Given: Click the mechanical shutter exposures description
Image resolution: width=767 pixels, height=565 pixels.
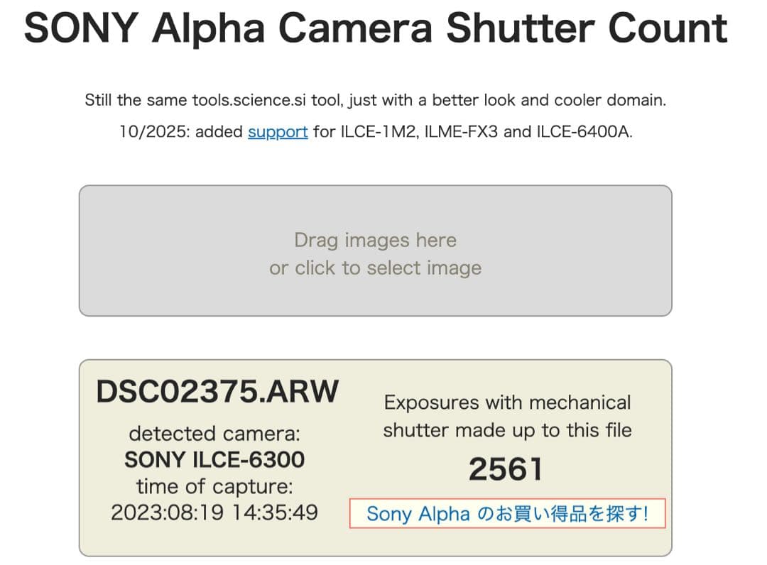Looking at the screenshot, I should click(x=506, y=415).
